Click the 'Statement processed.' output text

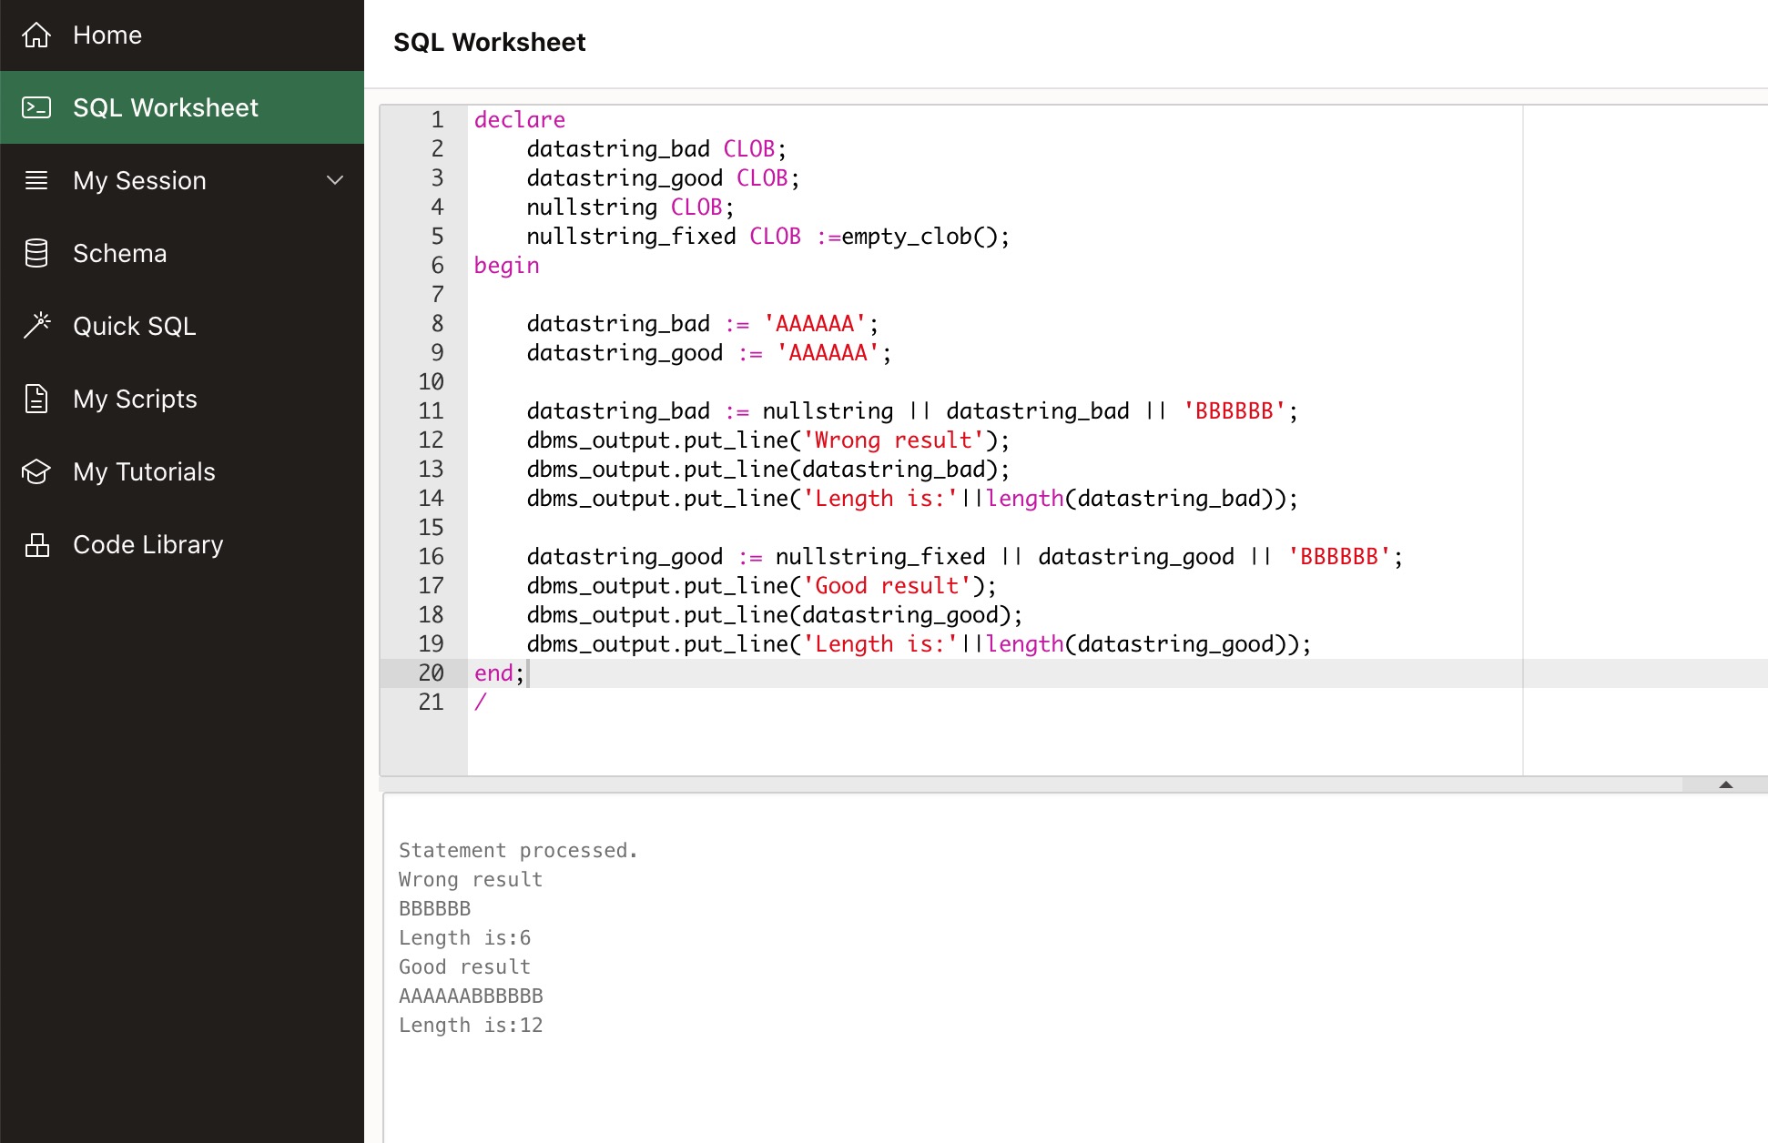point(518,850)
